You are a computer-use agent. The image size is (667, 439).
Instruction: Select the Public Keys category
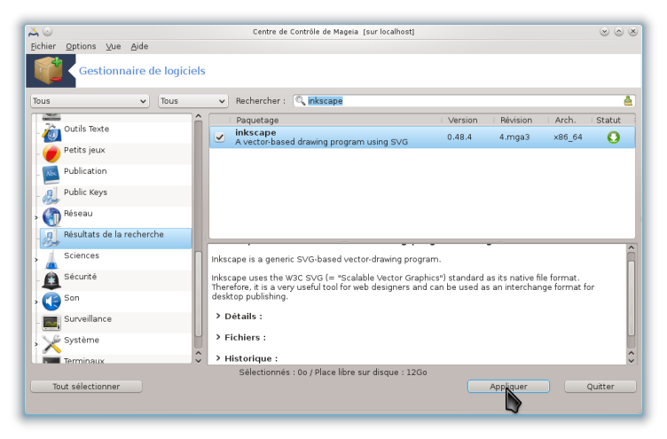(85, 192)
